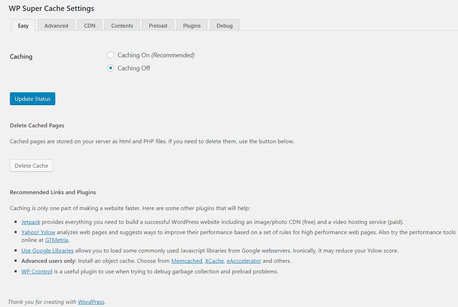Viewport: 458px width, 307px height.
Task: Switch to the Advanced tab
Action: point(56,25)
